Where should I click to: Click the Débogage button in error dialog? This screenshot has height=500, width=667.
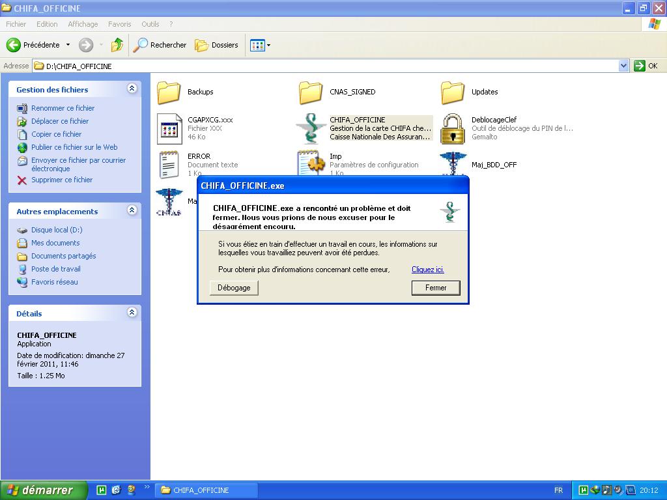click(234, 288)
